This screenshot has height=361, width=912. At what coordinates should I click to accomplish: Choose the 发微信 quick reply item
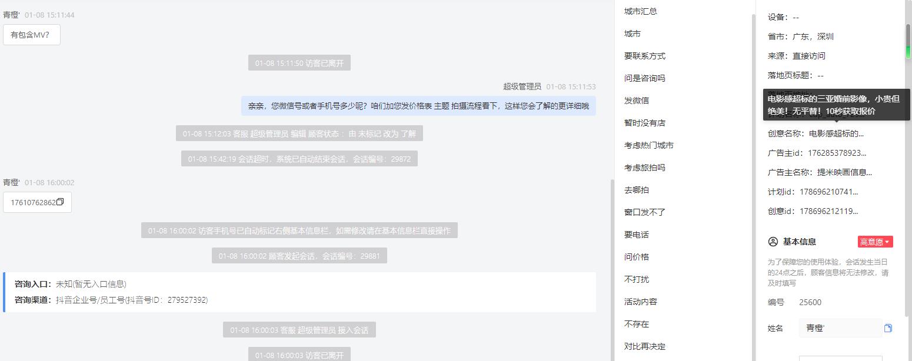(637, 101)
